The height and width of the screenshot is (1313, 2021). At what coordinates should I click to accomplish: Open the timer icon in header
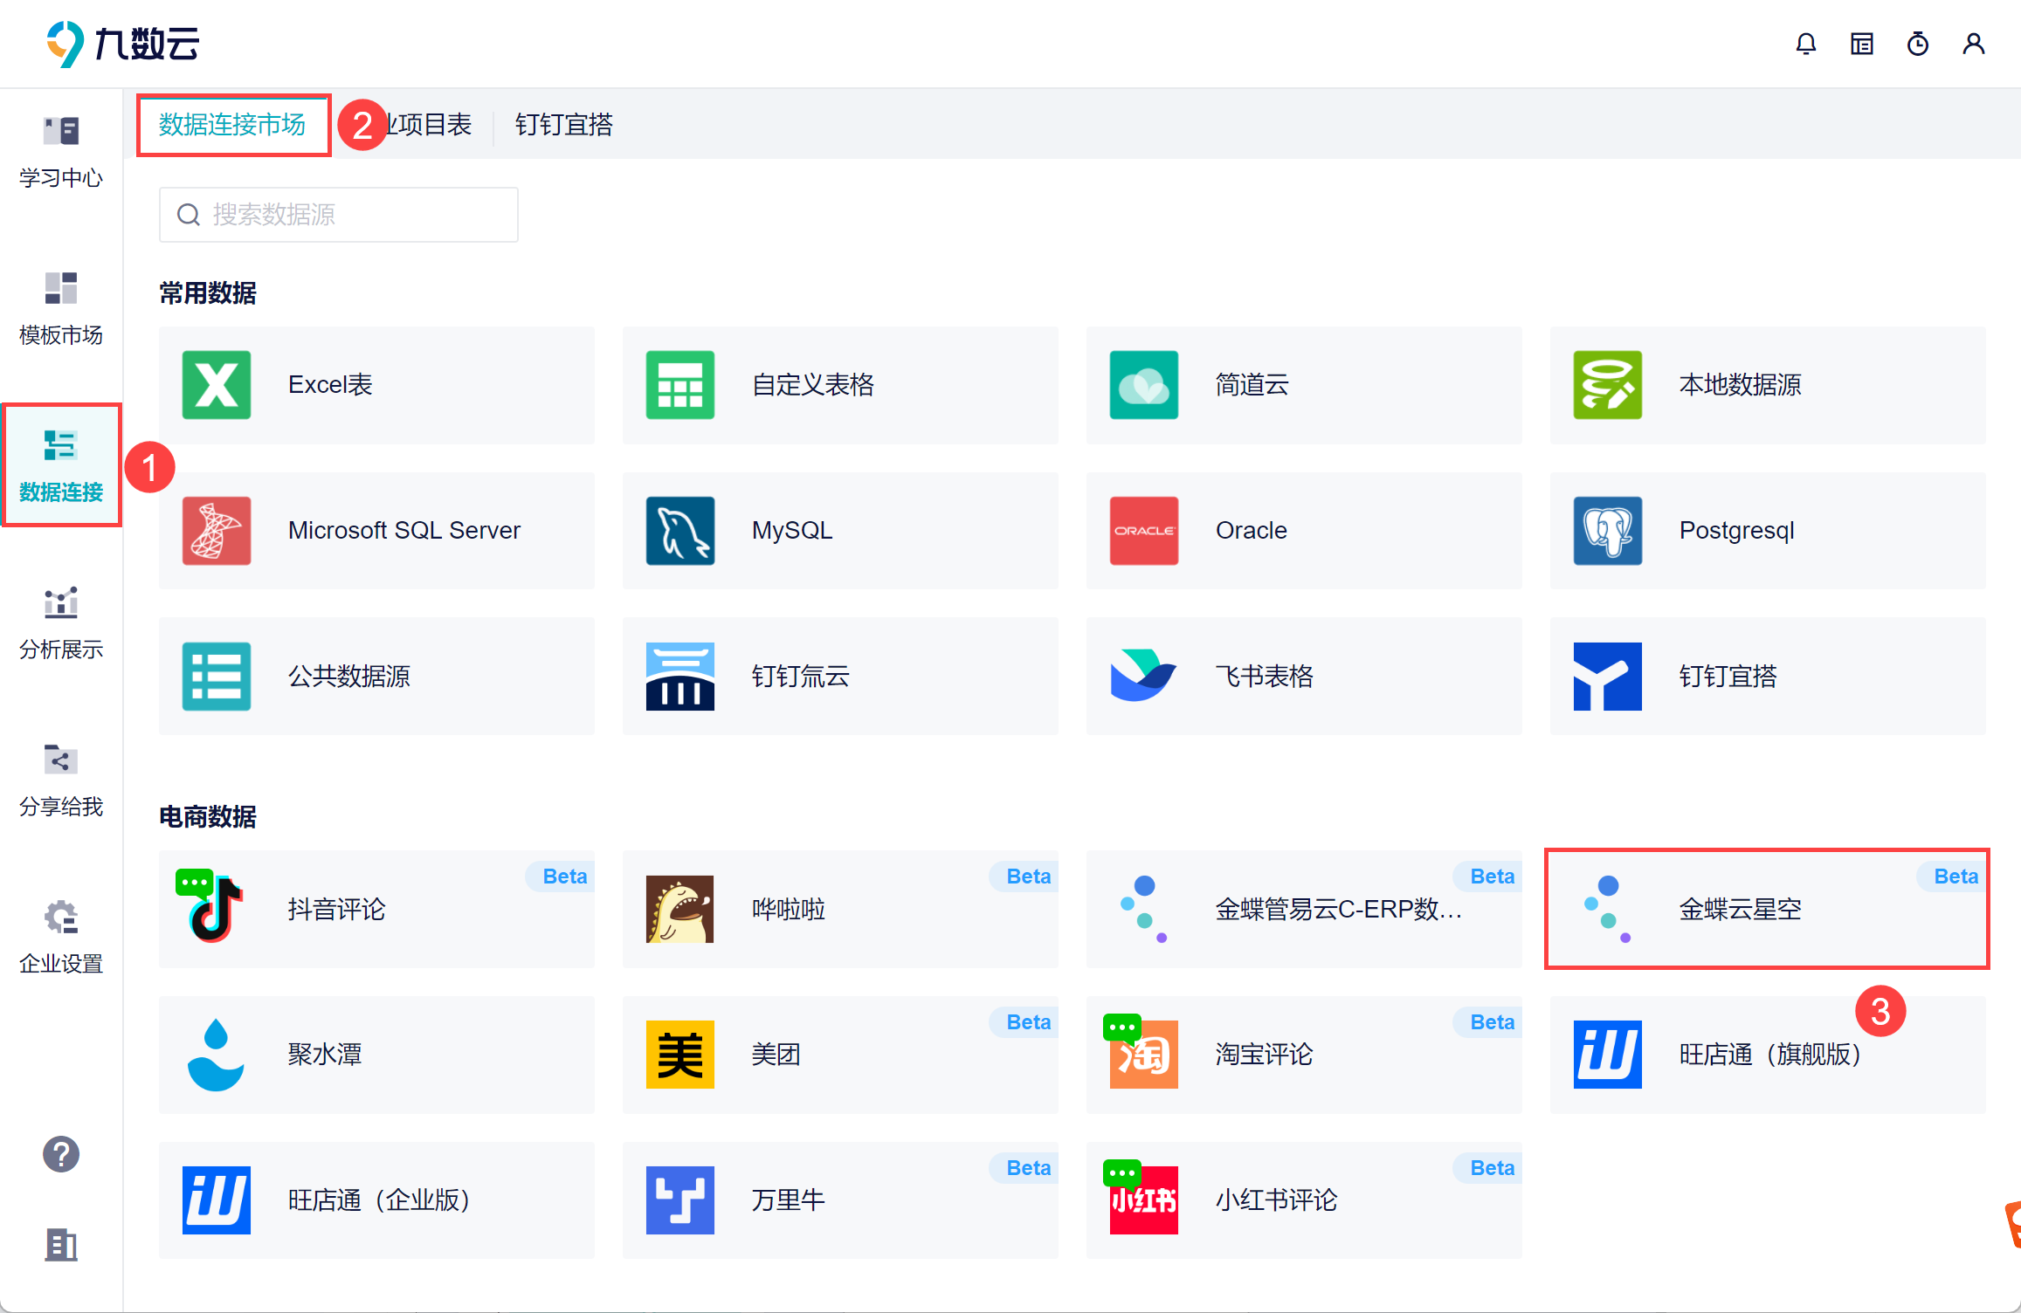click(x=1917, y=44)
